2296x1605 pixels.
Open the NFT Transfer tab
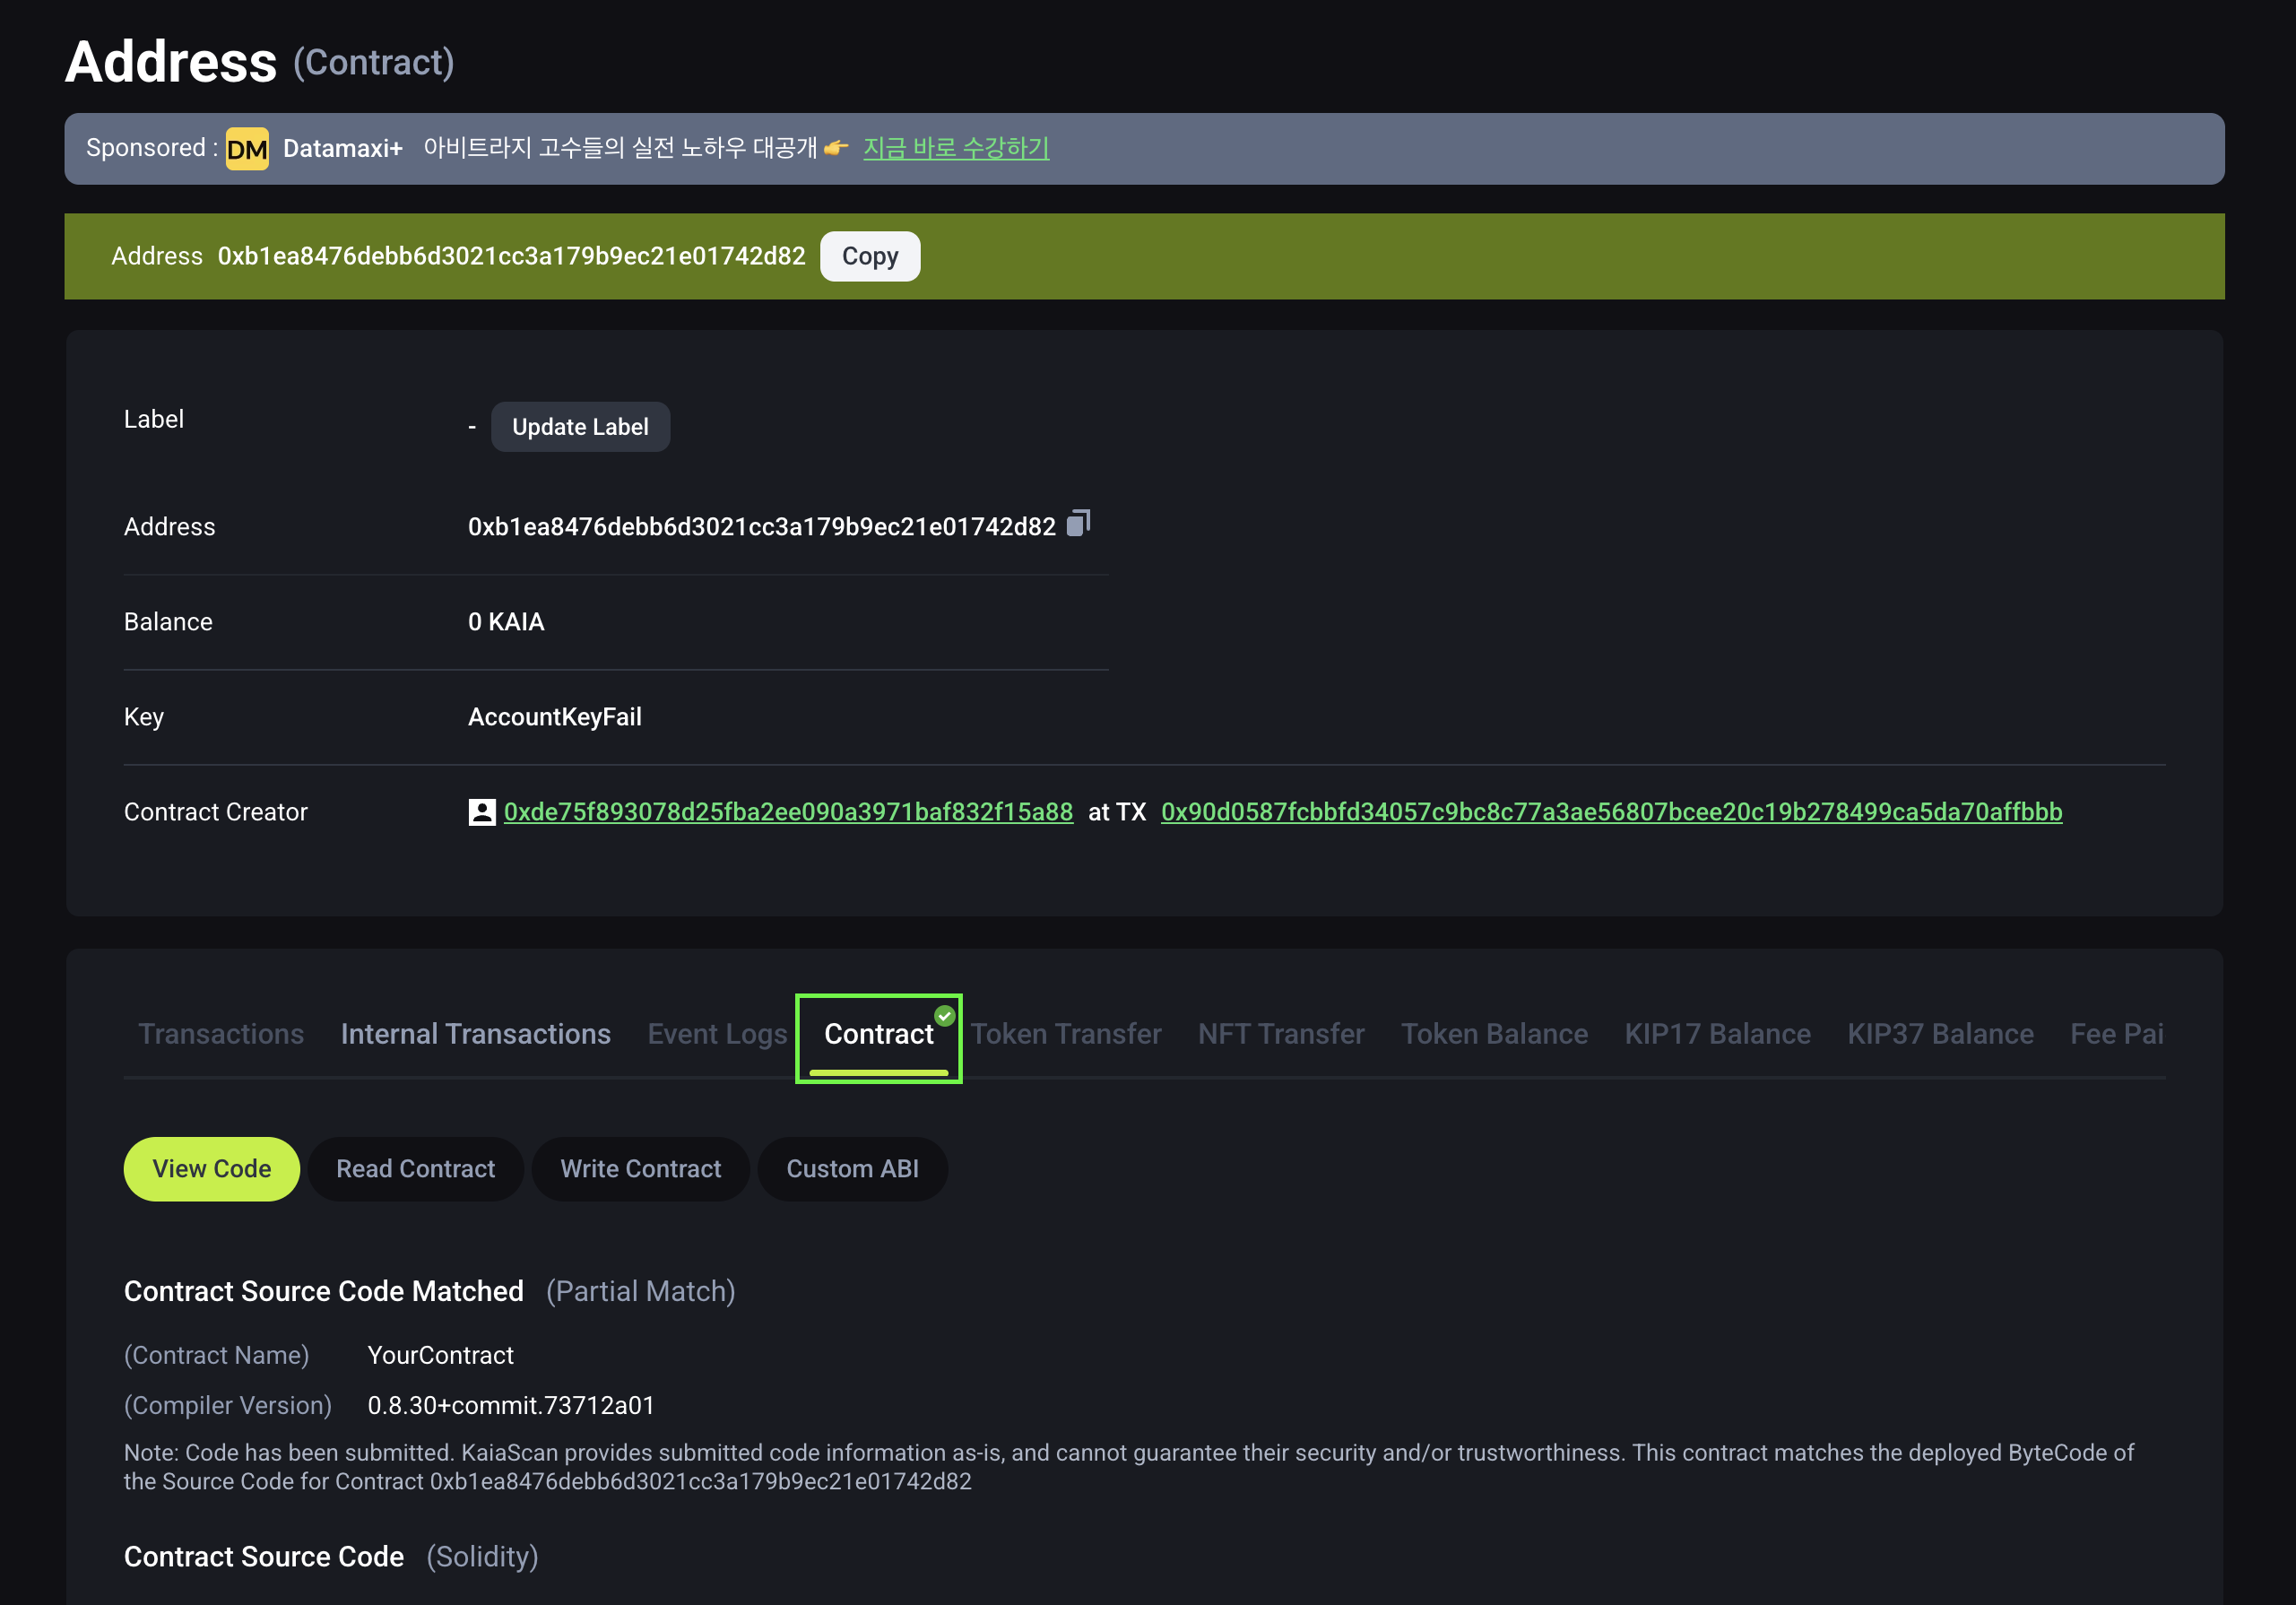1281,1034
